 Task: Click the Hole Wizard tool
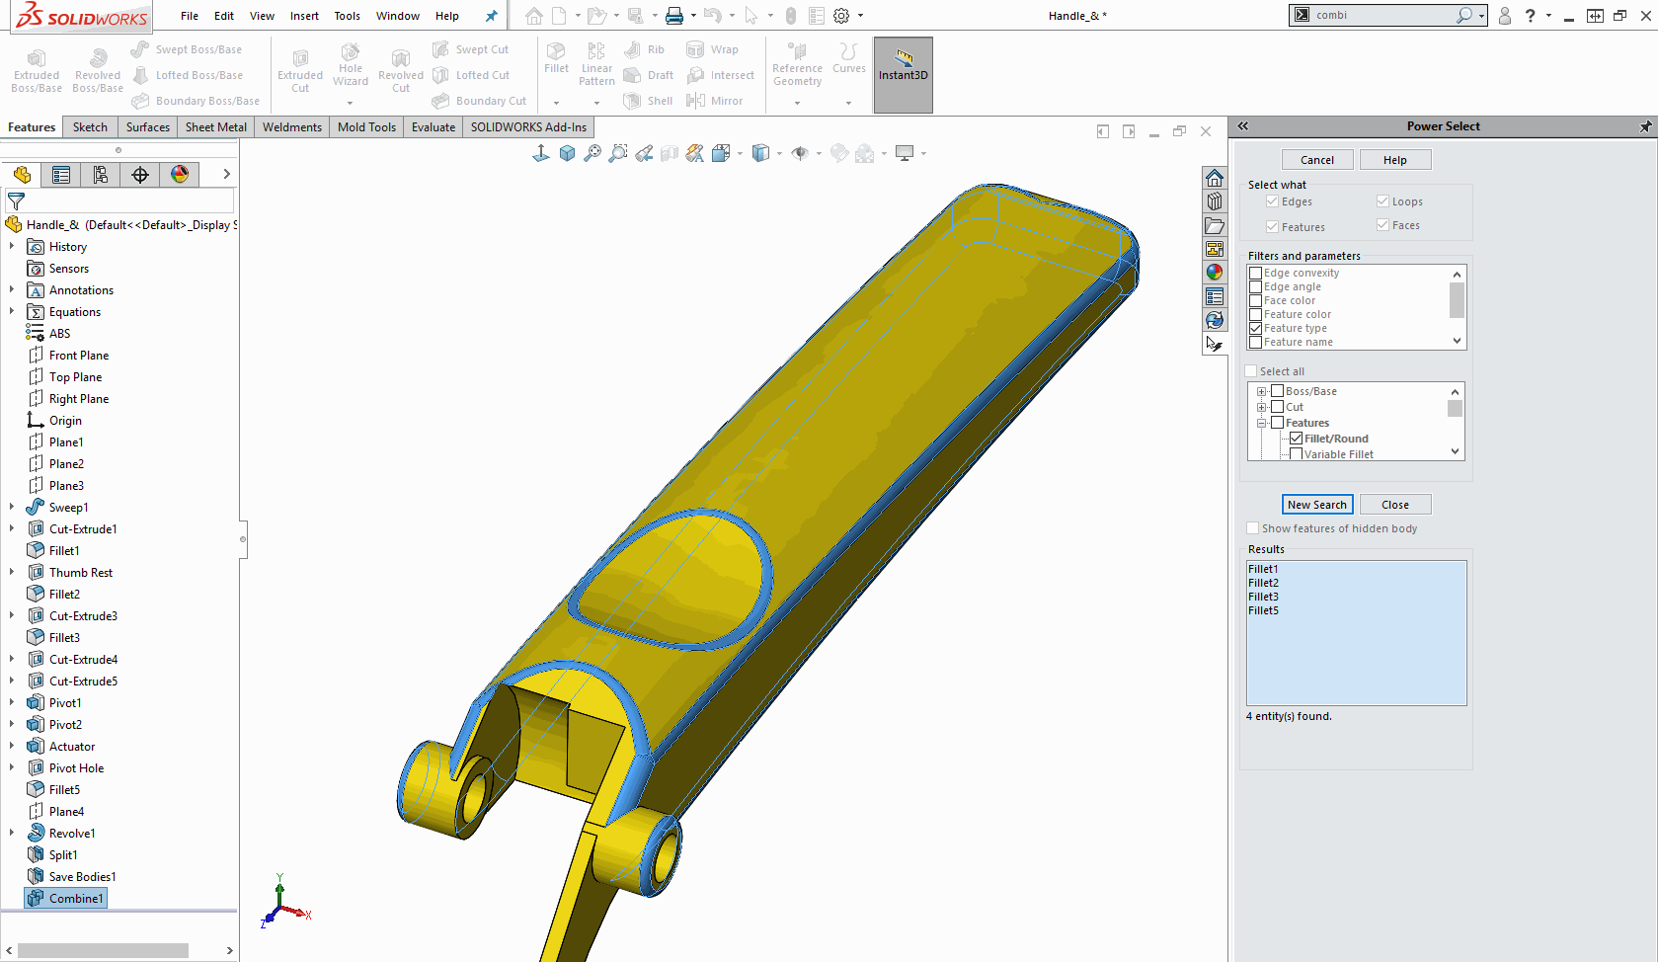(350, 63)
